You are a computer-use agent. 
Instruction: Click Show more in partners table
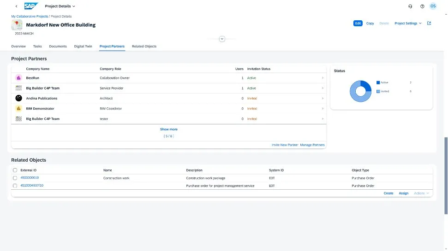click(168, 129)
